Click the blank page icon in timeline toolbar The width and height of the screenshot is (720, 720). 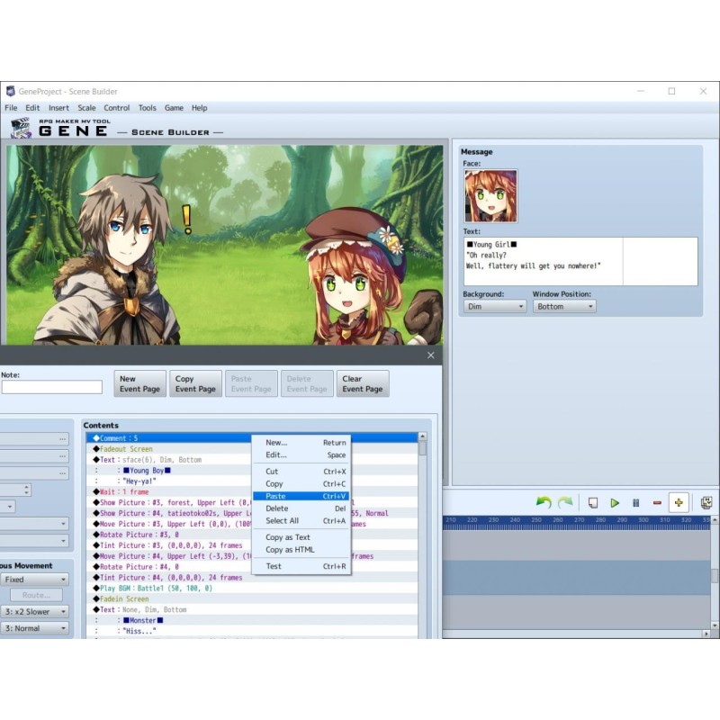click(x=593, y=502)
